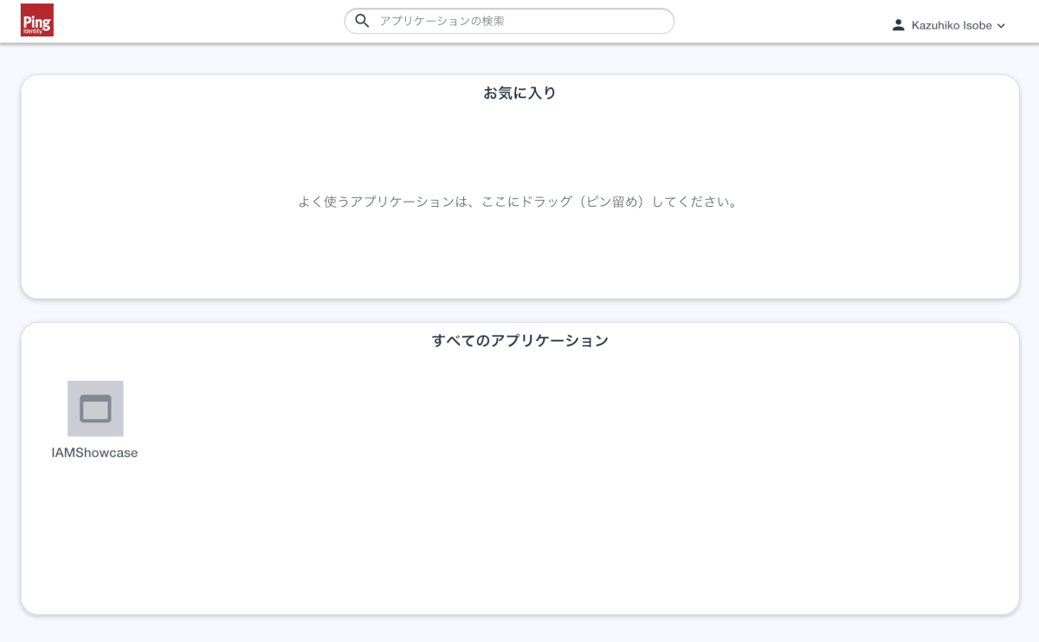Viewport: 1039px width, 642px height.
Task: Click the window glyph inside IAMShowcase tile
Action: (x=95, y=408)
